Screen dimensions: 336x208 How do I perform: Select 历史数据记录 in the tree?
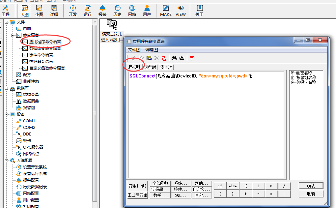(x=35, y=187)
